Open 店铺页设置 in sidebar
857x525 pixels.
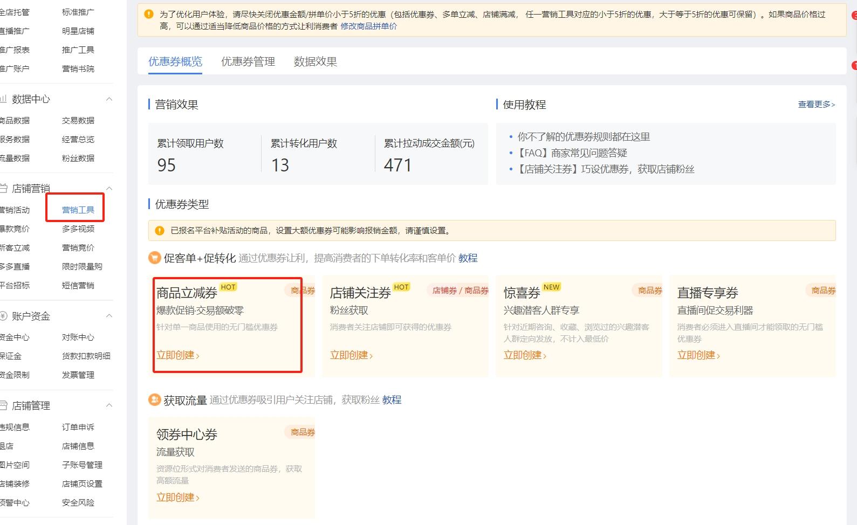(82, 483)
